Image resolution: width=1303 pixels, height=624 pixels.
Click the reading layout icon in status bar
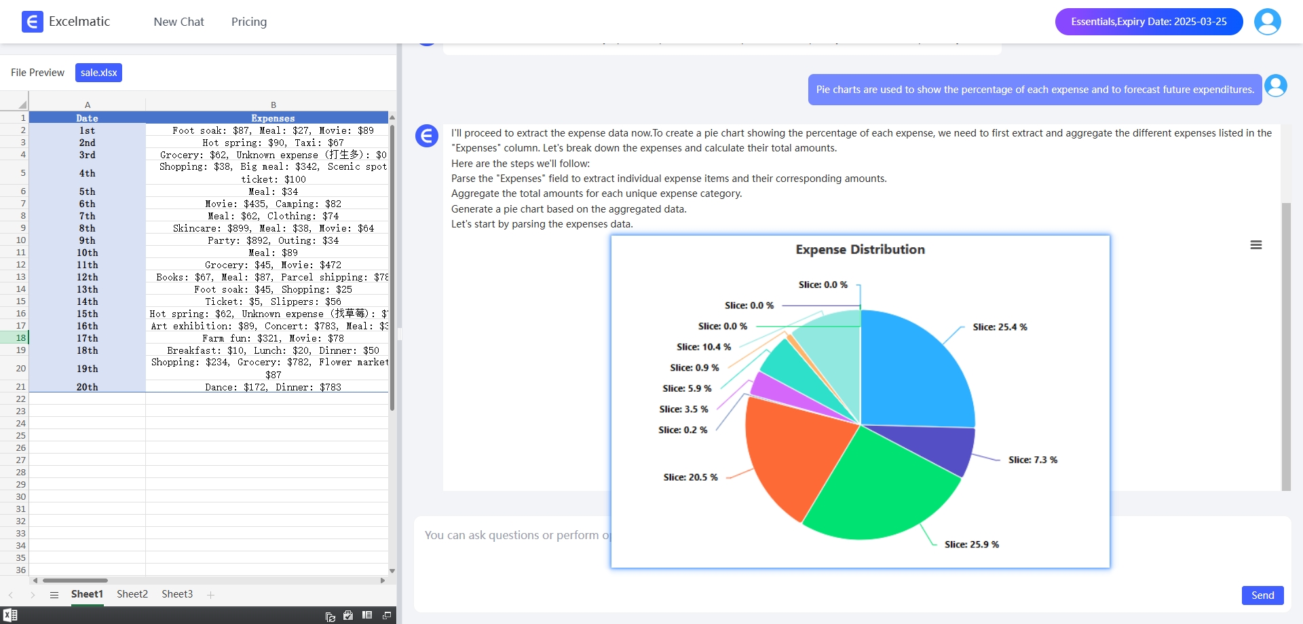pyautogui.click(x=367, y=615)
